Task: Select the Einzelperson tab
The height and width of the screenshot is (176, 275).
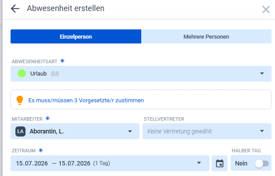Action: (76, 36)
